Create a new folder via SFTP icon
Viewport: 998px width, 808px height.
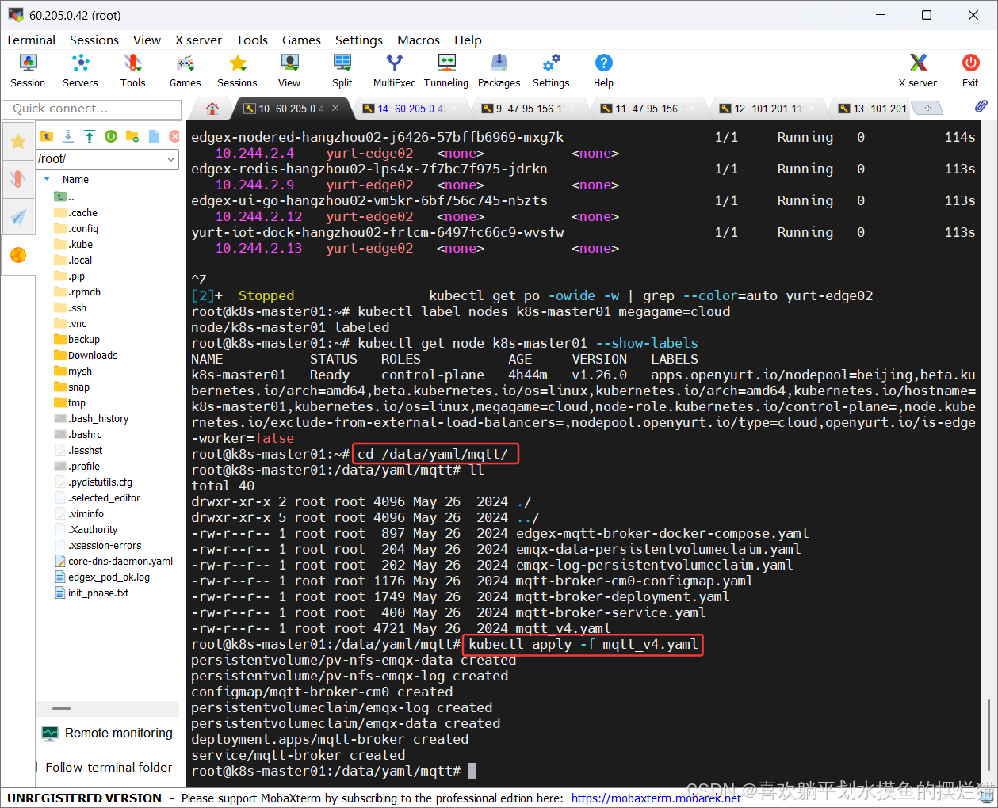coord(132,136)
